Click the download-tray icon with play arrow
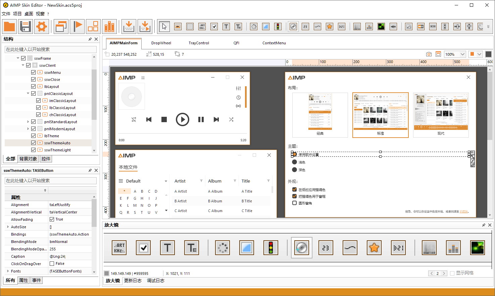The image size is (495, 296). [x=145, y=27]
